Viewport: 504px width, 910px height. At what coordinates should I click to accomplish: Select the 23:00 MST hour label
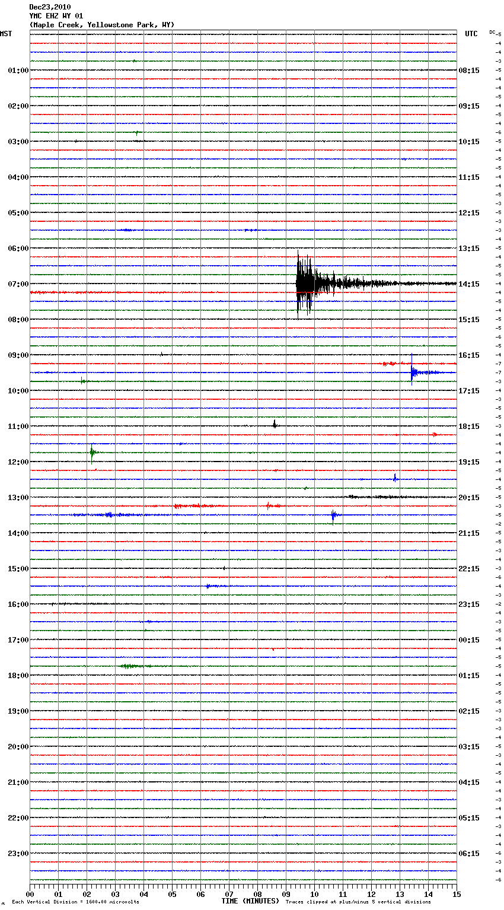[x=18, y=854]
